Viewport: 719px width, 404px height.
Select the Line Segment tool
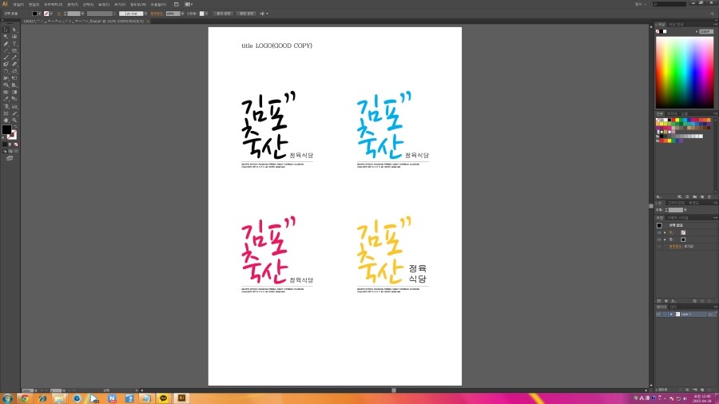[x=6, y=50]
